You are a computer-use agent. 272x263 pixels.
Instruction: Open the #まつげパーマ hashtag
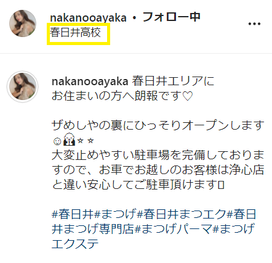click(174, 229)
